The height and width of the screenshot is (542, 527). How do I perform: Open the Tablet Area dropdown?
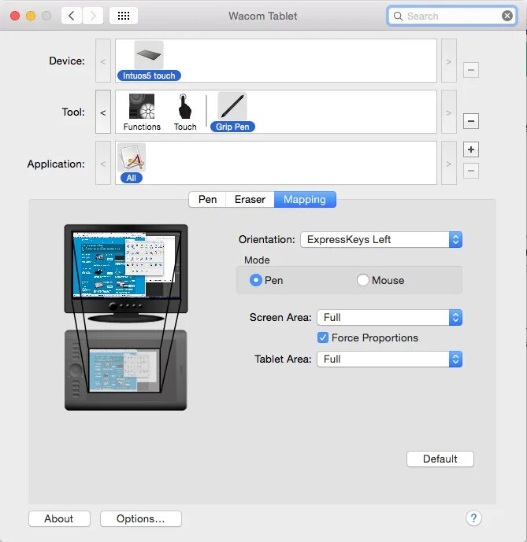pyautogui.click(x=389, y=359)
